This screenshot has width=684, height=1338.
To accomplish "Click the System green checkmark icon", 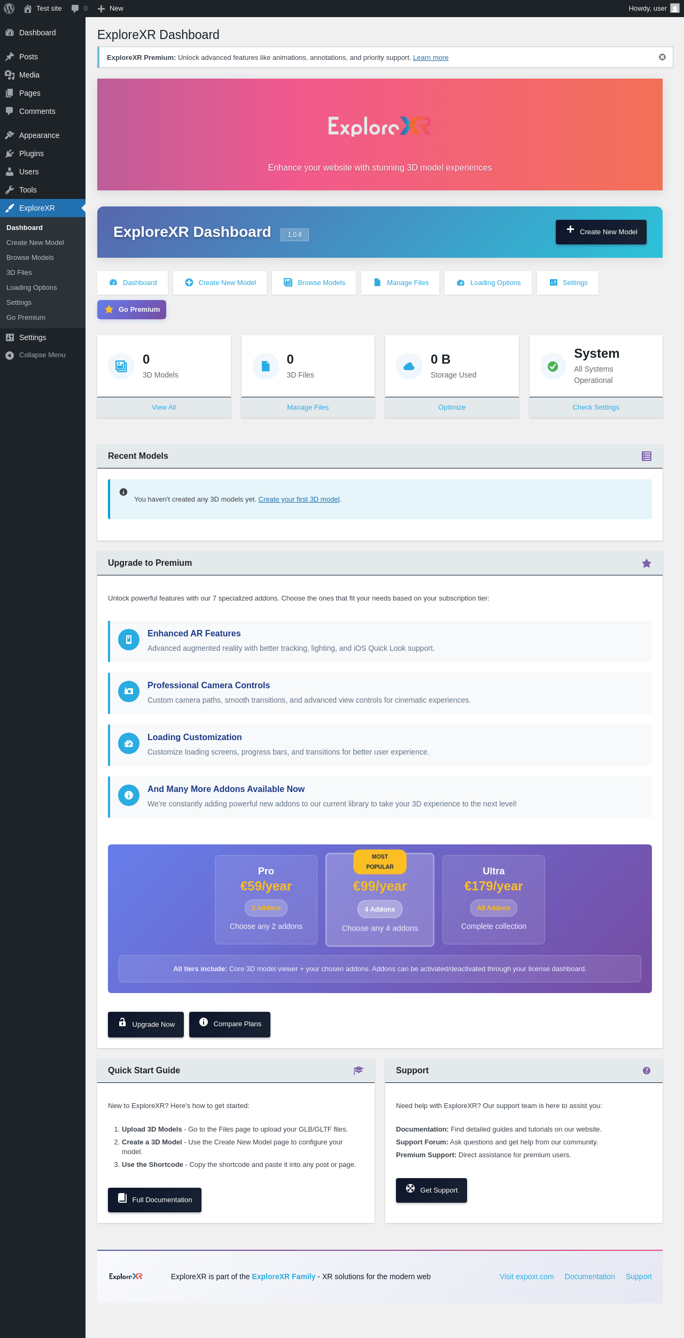I will 553,366.
